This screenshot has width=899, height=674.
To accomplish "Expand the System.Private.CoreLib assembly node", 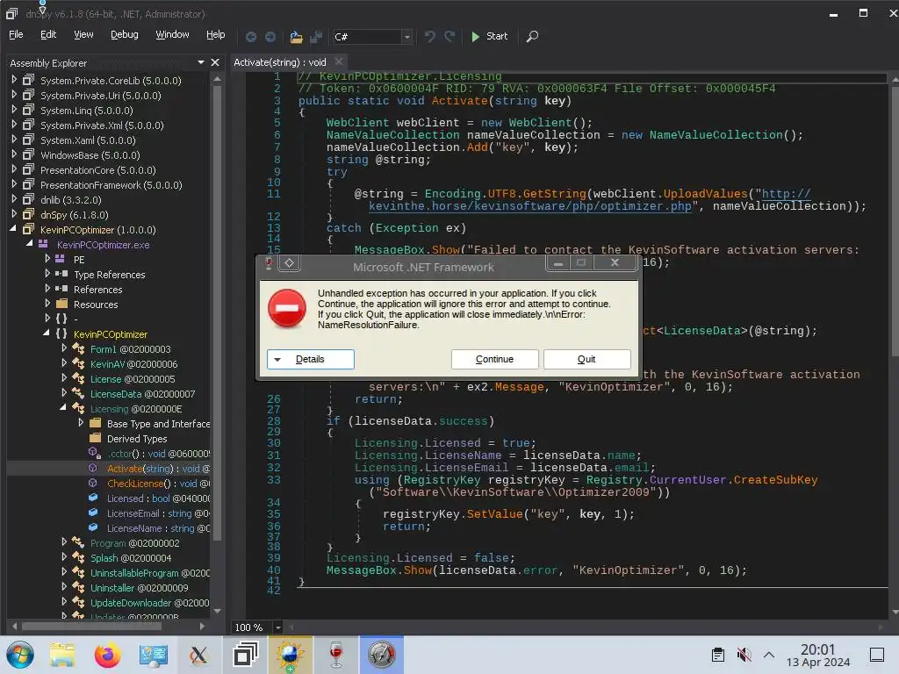I will [x=14, y=80].
